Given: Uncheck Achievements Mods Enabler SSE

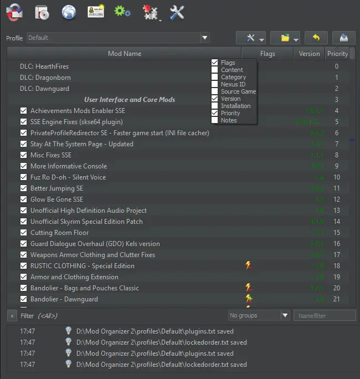Looking at the screenshot, I should pos(23,111).
